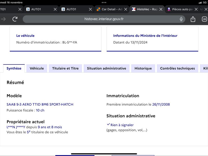Click the Datant du 13/11/2024 text
Screen dimensions: 208x156
(x=130, y=42)
